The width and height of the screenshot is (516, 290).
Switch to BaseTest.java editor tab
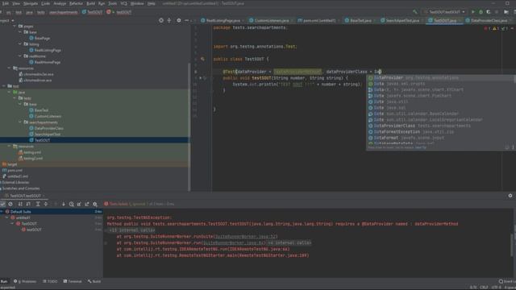coord(360,20)
